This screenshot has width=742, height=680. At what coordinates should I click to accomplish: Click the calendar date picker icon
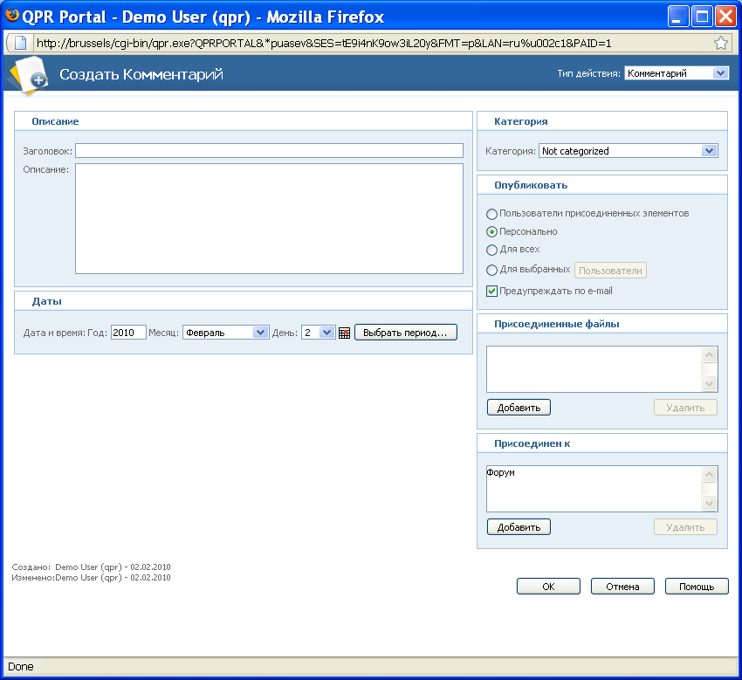pyautogui.click(x=344, y=333)
